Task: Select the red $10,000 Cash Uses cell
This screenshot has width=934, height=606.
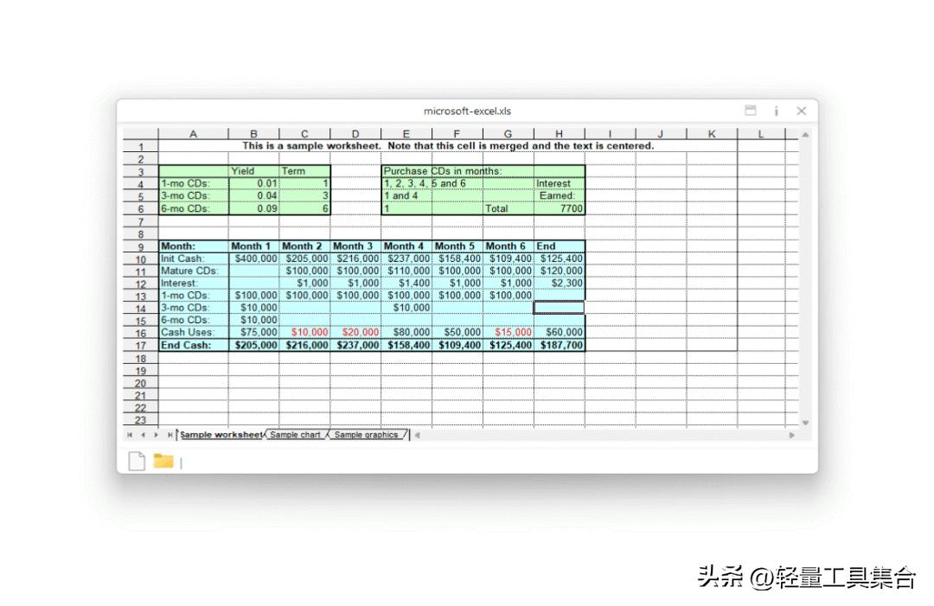Action: tap(304, 332)
